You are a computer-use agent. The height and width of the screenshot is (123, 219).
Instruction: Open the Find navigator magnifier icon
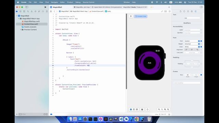click(28, 11)
